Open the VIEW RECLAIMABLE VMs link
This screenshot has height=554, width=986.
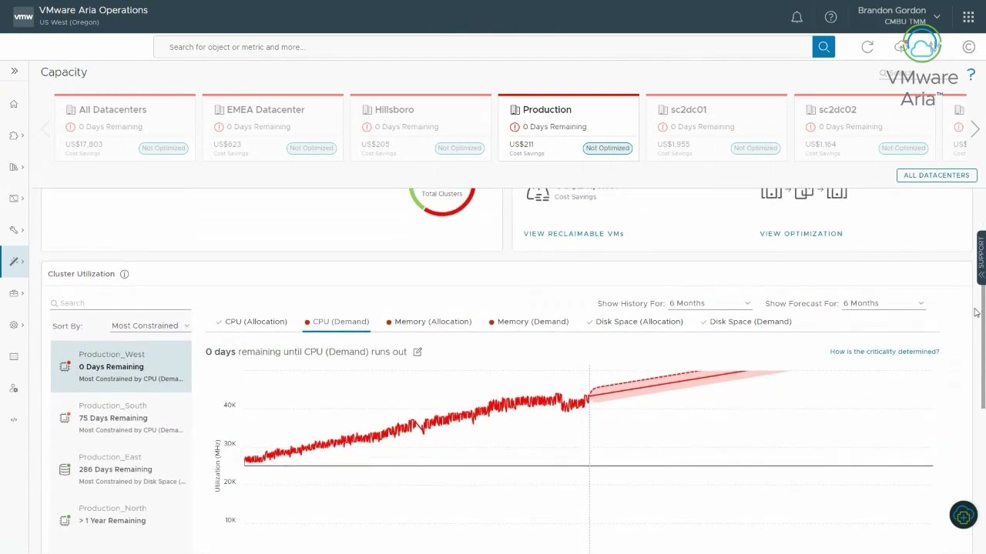pyautogui.click(x=573, y=234)
